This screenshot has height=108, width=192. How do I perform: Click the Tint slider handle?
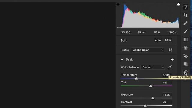[151, 86]
